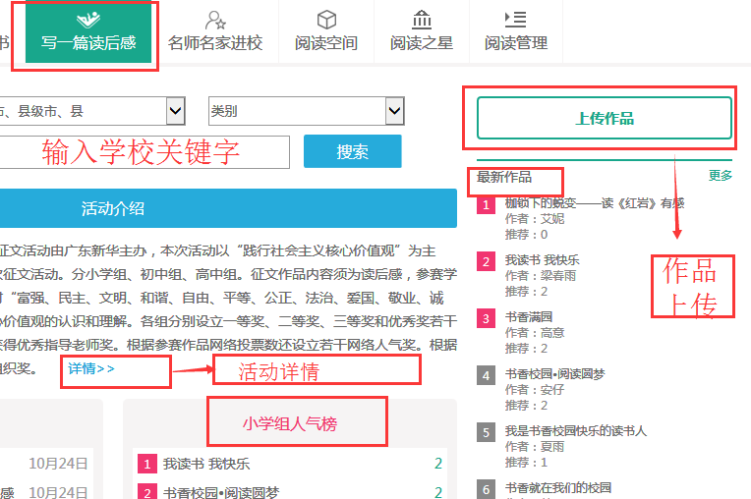
Task: Click the 上传作品 button
Action: pos(605,119)
